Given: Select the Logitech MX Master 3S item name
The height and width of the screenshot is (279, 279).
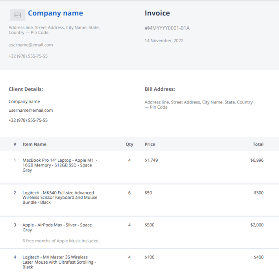Looking at the screenshot, I should pyautogui.click(x=59, y=262).
